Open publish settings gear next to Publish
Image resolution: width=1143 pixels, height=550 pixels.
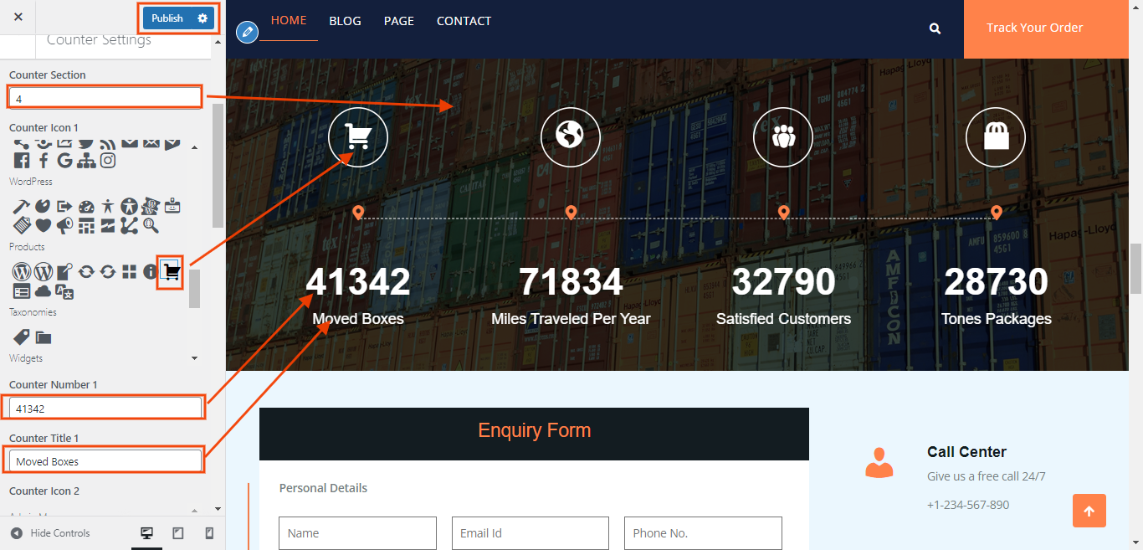click(x=202, y=18)
